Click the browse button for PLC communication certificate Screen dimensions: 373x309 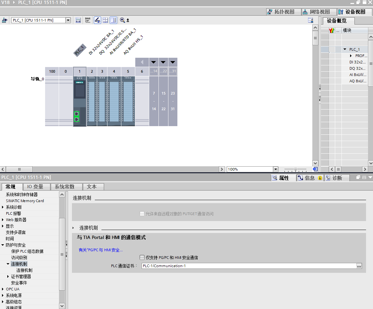tap(359, 266)
